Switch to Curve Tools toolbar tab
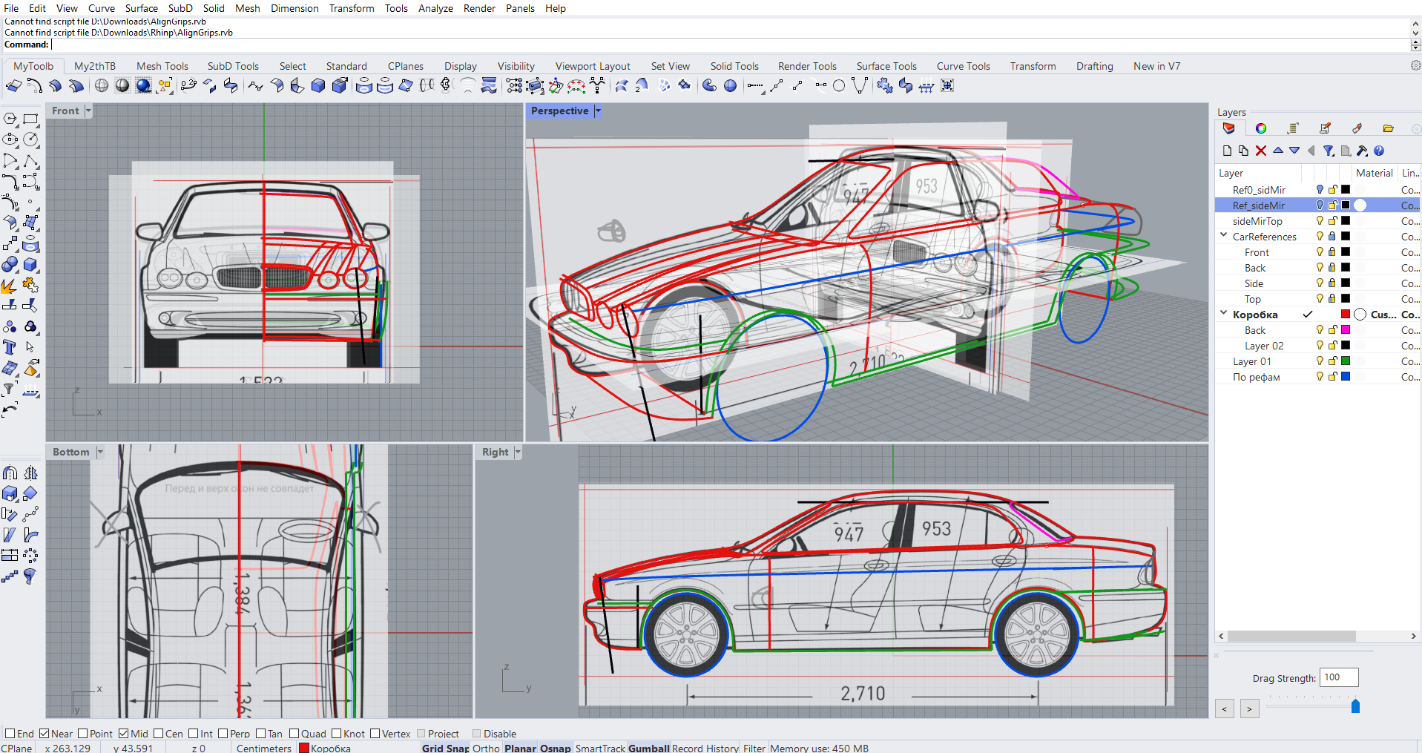The width and height of the screenshot is (1422, 753). click(x=963, y=66)
